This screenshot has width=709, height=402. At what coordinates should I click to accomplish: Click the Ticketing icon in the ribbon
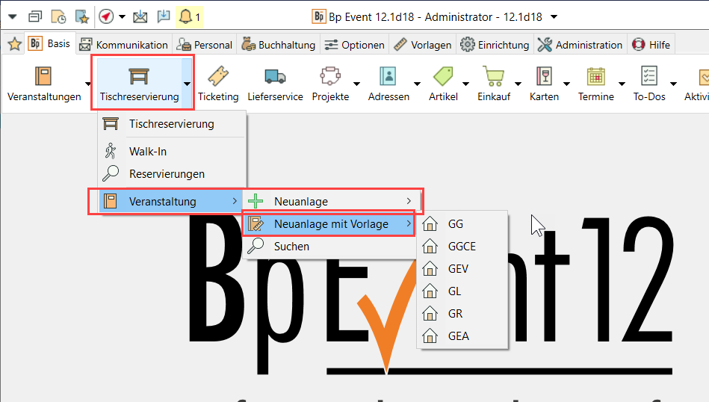tap(218, 77)
